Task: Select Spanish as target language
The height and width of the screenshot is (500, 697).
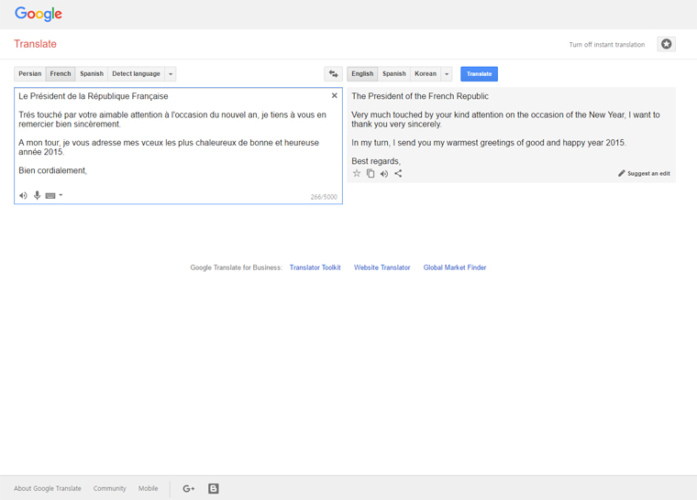Action: pyautogui.click(x=393, y=74)
